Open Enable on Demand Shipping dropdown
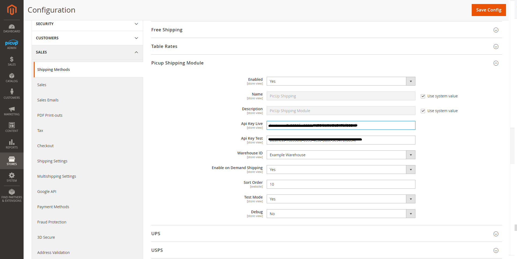 pyautogui.click(x=341, y=170)
